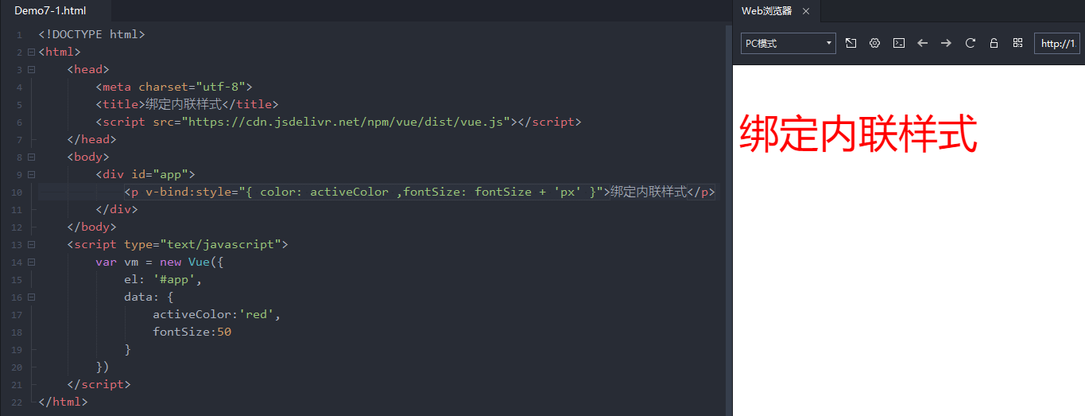
Task: Click the closing </body> tag
Action: pyautogui.click(x=91, y=227)
